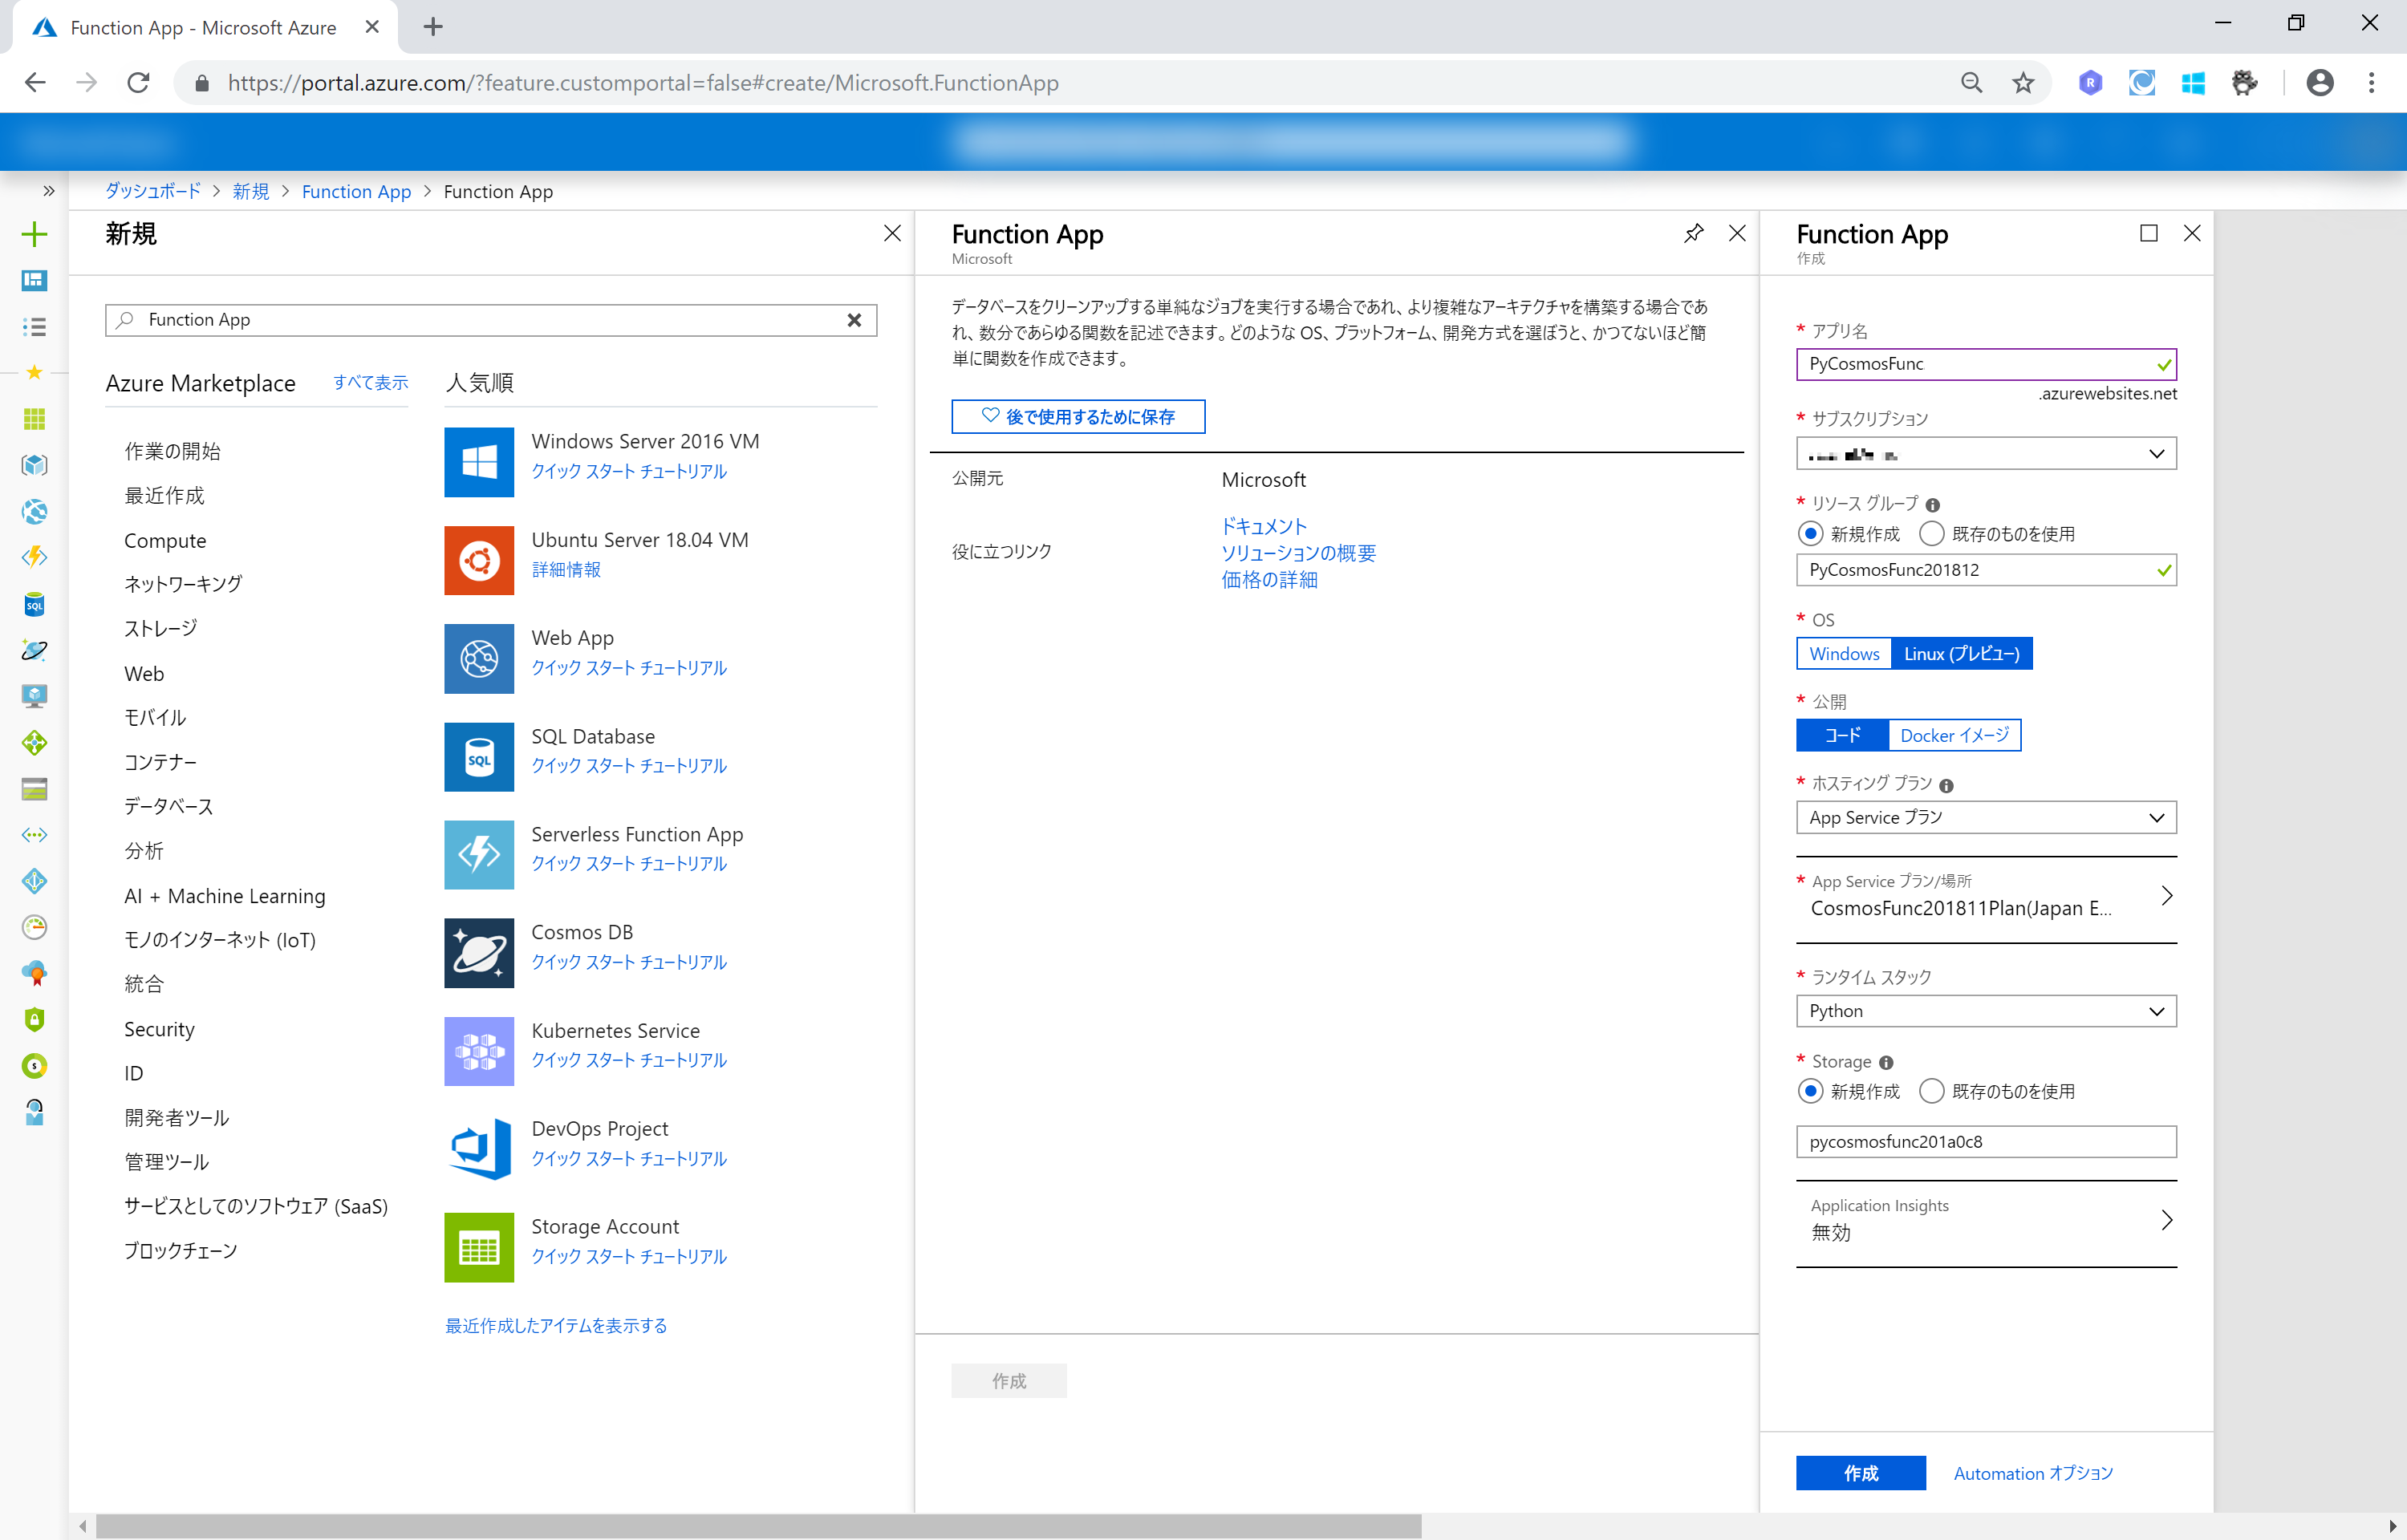This screenshot has width=2407, height=1540.
Task: Select the SQL databases sidebar icon
Action: [x=34, y=603]
